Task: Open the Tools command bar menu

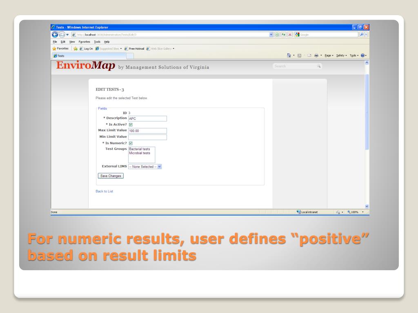Action: pos(354,55)
